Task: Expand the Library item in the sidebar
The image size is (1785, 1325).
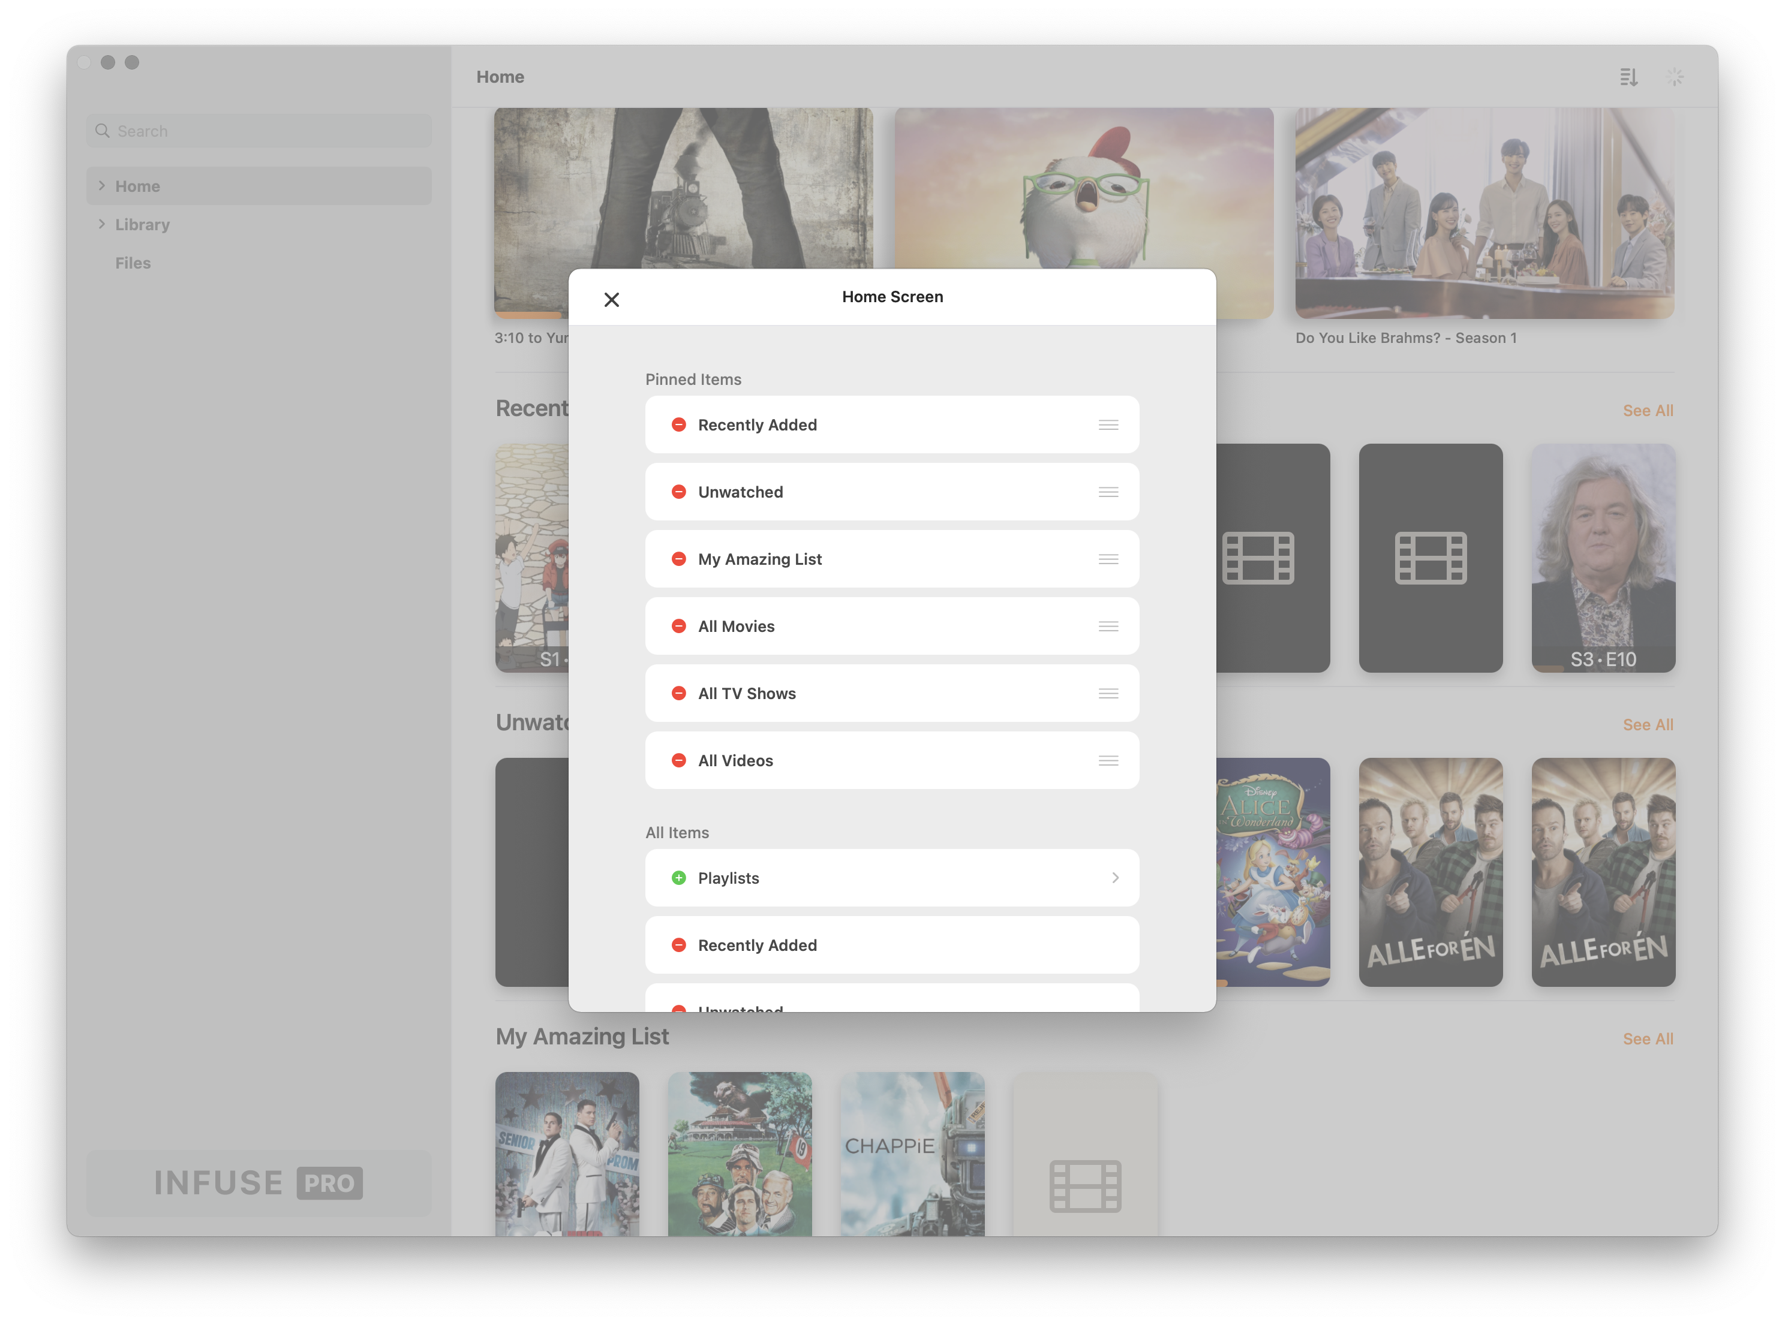Action: tap(102, 224)
